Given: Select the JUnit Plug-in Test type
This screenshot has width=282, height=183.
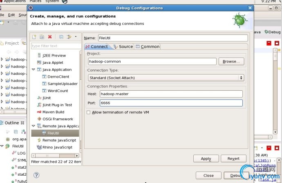Looking at the screenshot, I should (57, 105).
